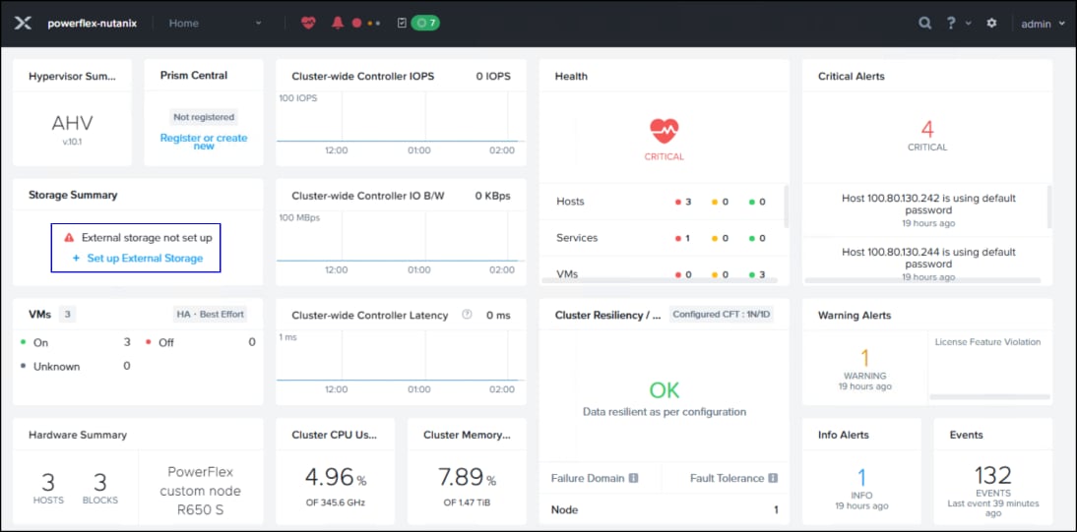Click the 3 HOSTS count in Hardware Summary
The image size is (1077, 532).
(48, 488)
